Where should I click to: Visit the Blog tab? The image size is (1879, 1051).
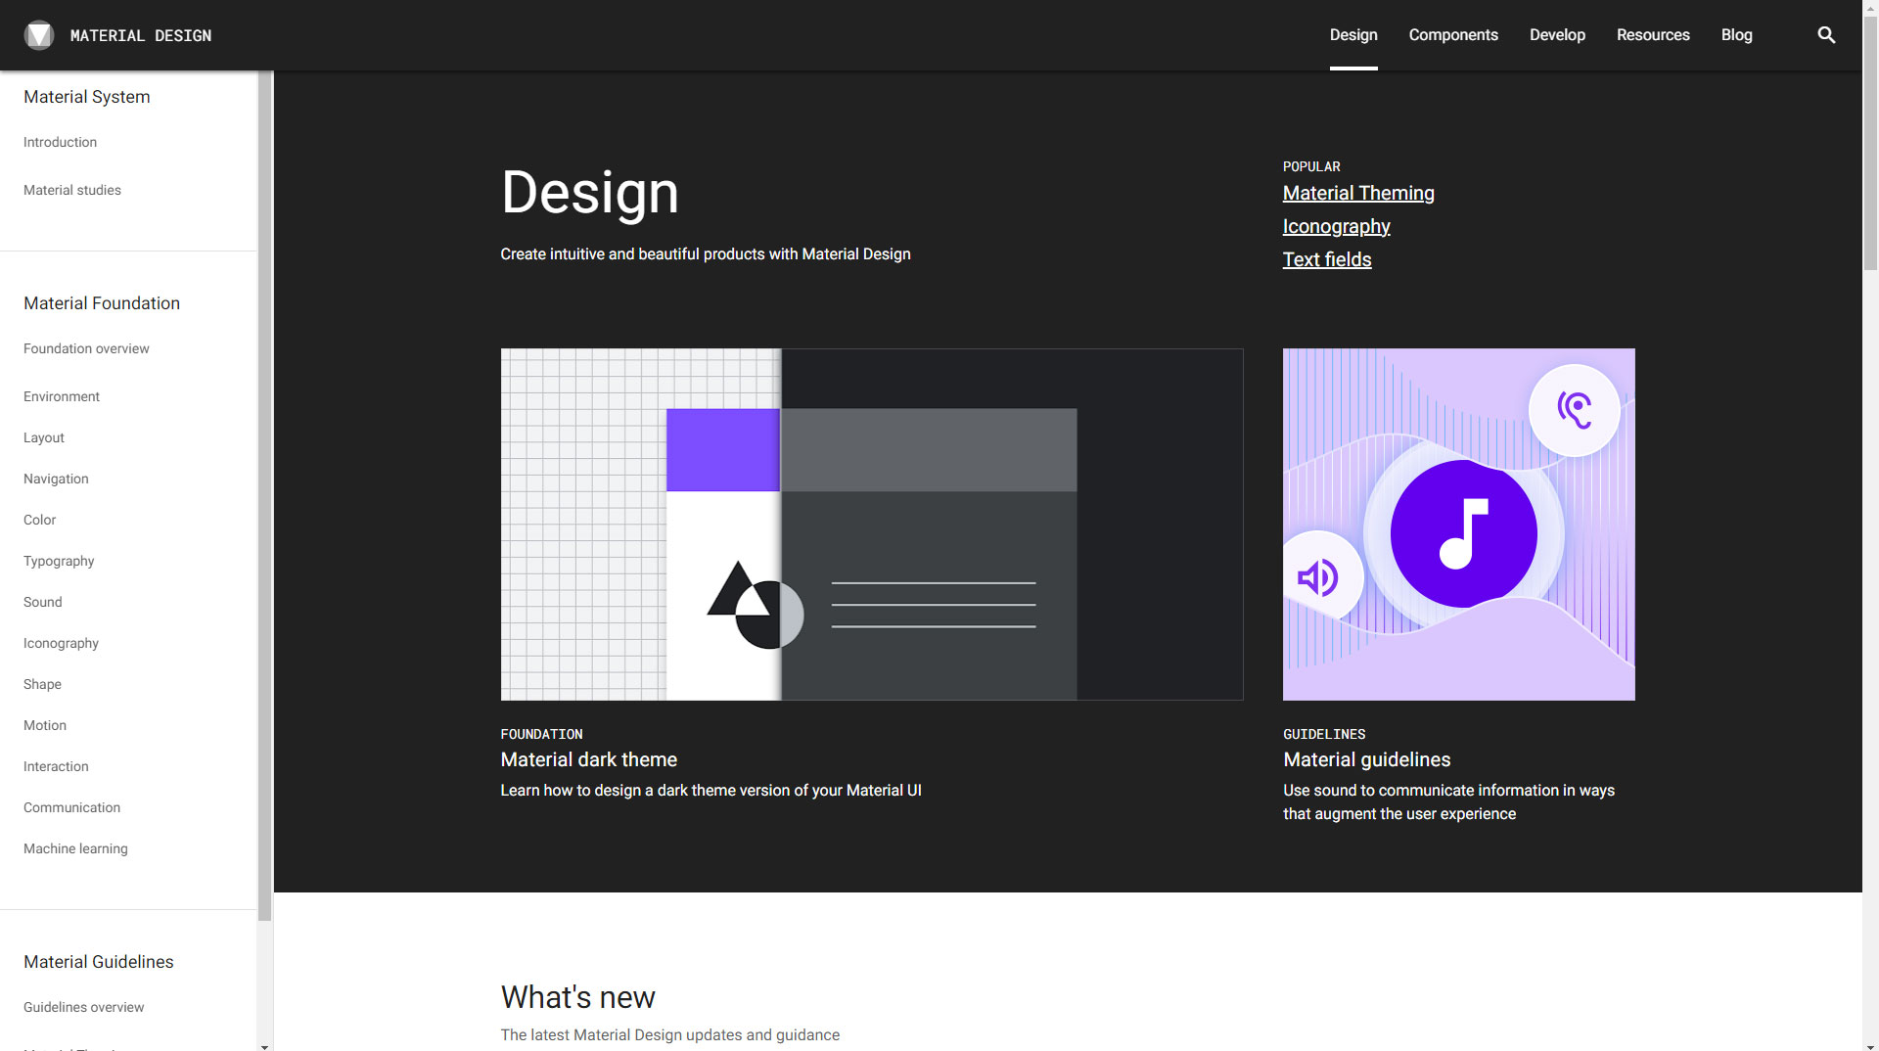tap(1737, 35)
